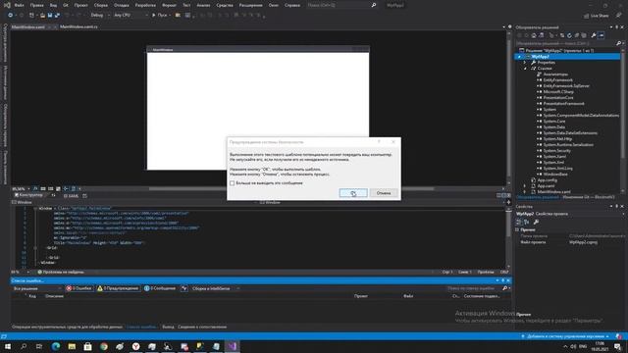Open the Файл menu
The image size is (628, 353).
tap(19, 5)
